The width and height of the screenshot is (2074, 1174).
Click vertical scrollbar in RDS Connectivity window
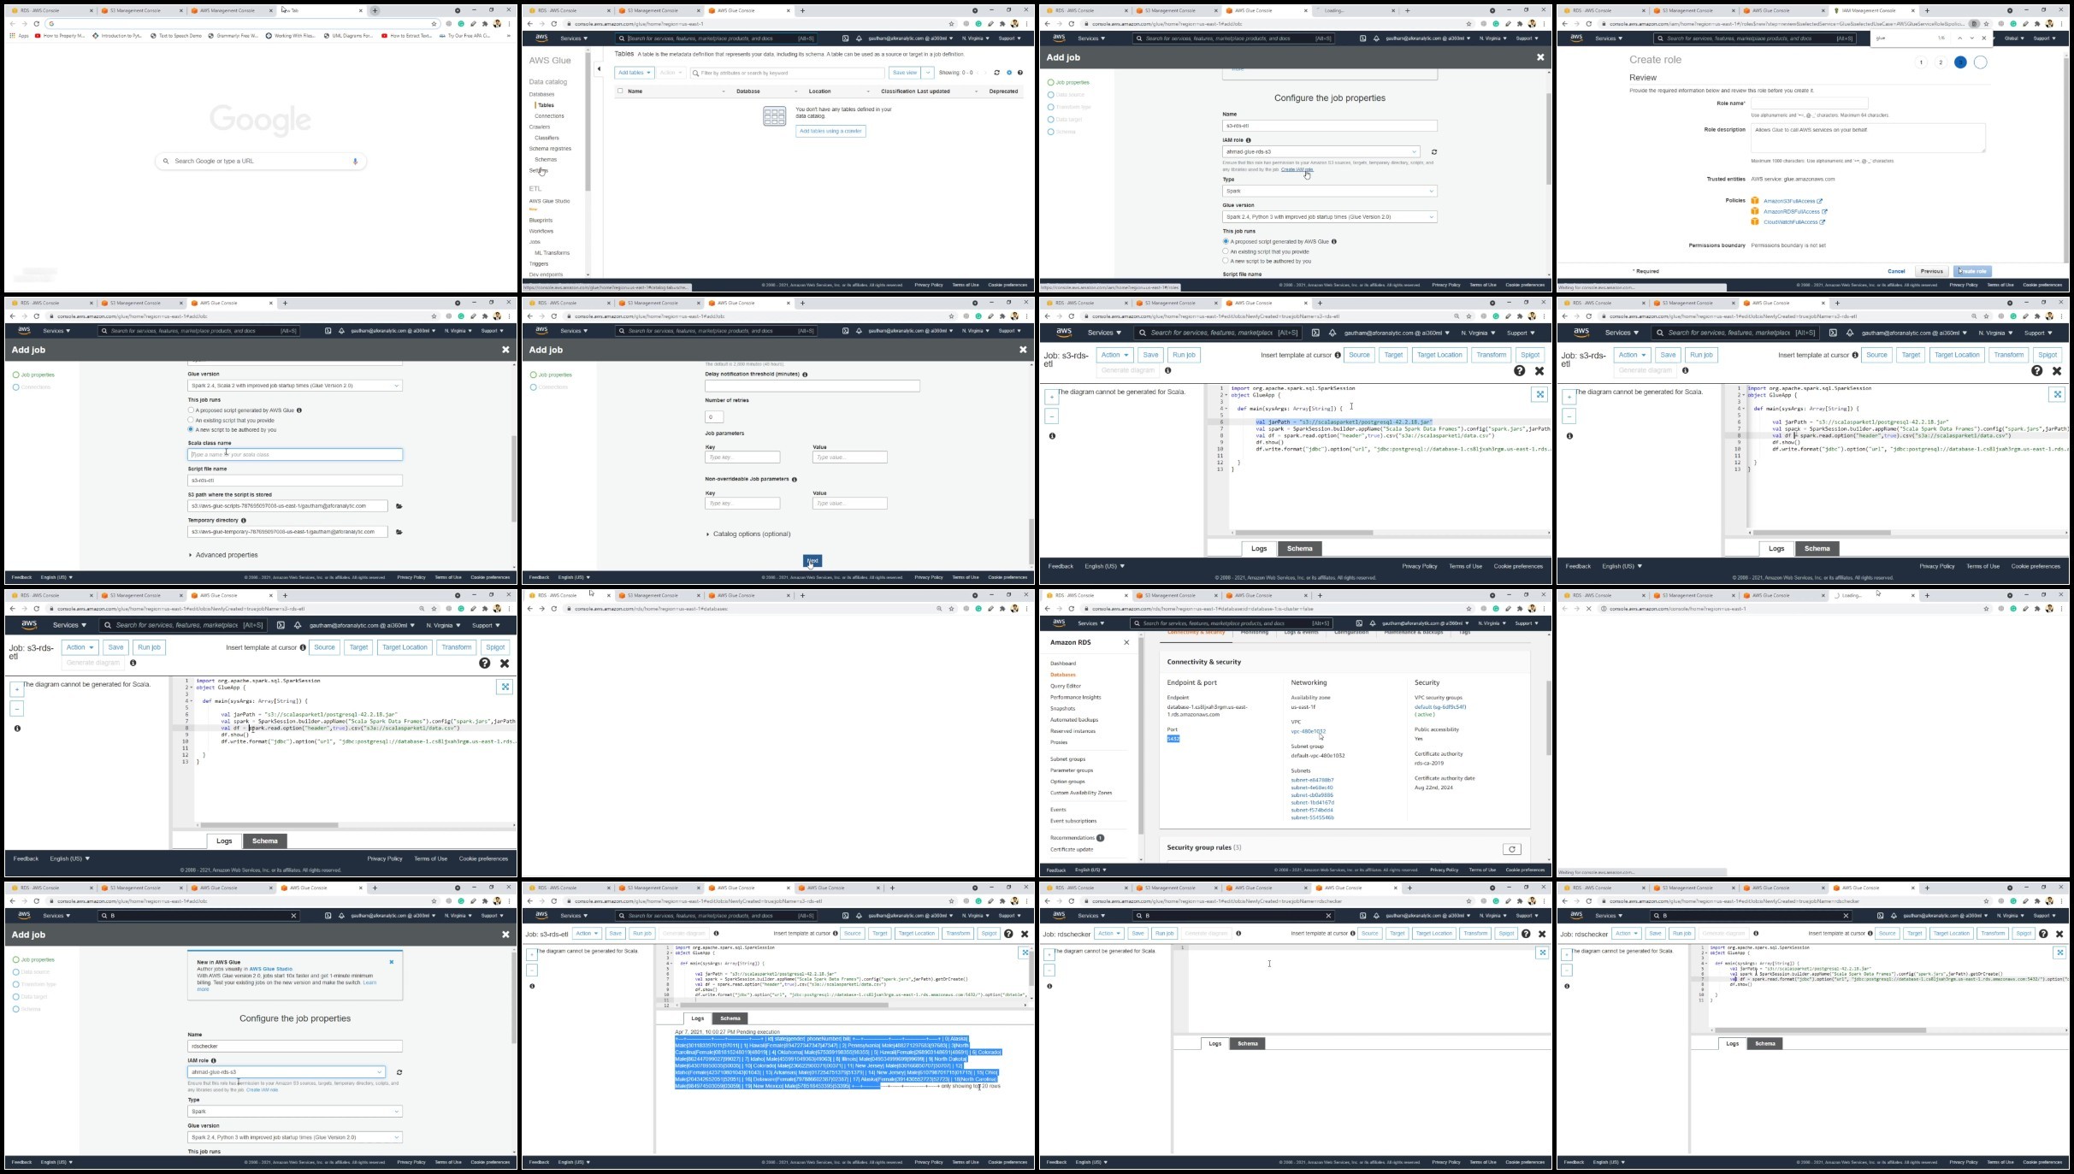point(1548,718)
